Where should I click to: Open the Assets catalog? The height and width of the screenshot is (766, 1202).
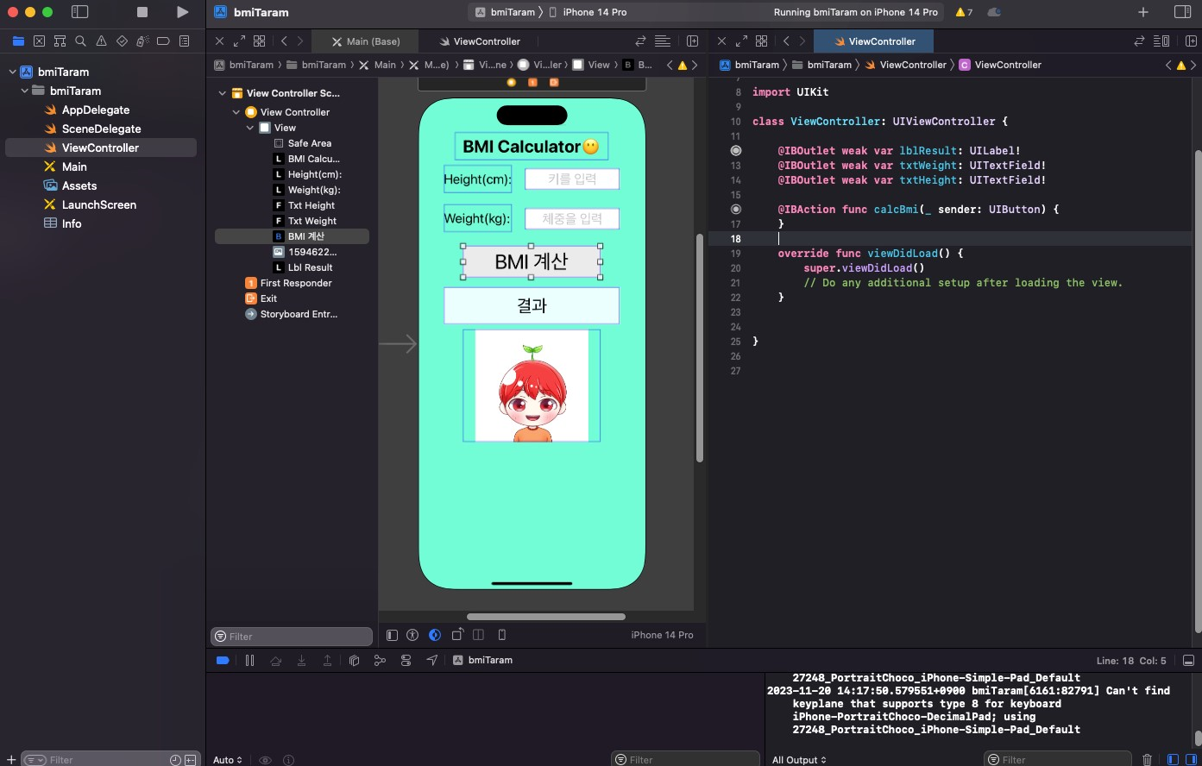79,185
